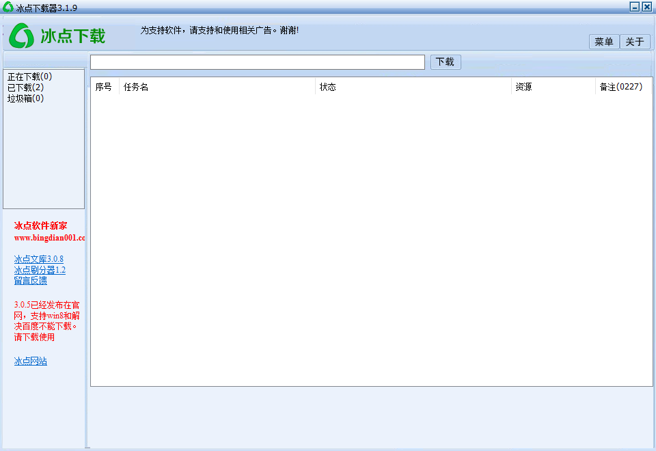Click the 下载 download button
656x451 pixels.
coord(446,62)
